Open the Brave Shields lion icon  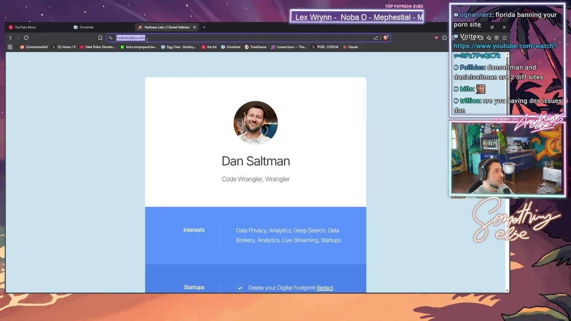pos(386,38)
